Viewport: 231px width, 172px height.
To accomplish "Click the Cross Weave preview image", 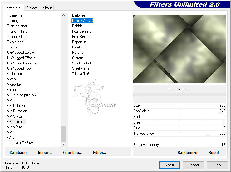I will (179, 49).
